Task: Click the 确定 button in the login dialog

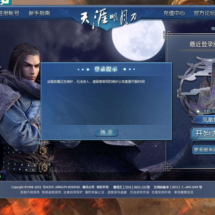Action: pyautogui.click(x=106, y=132)
